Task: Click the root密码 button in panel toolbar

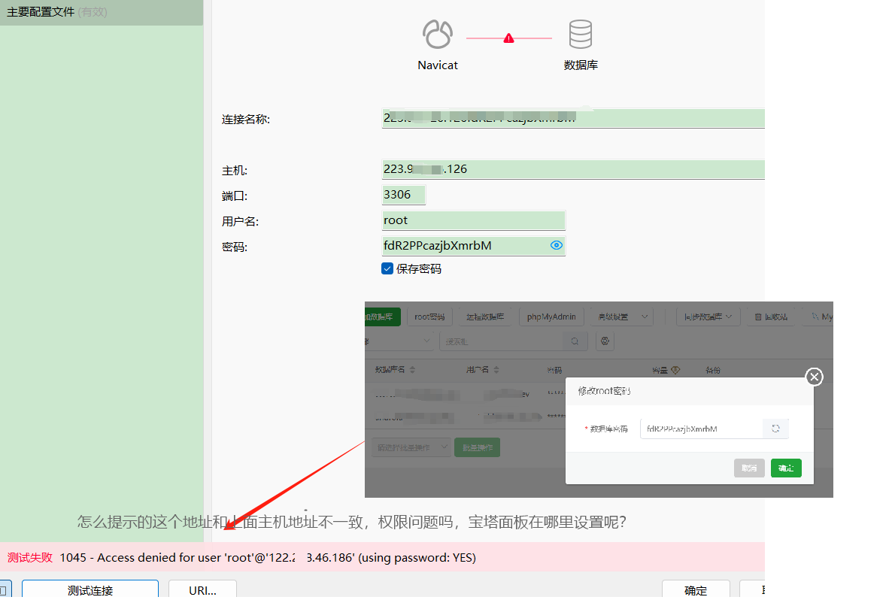Action: click(429, 317)
